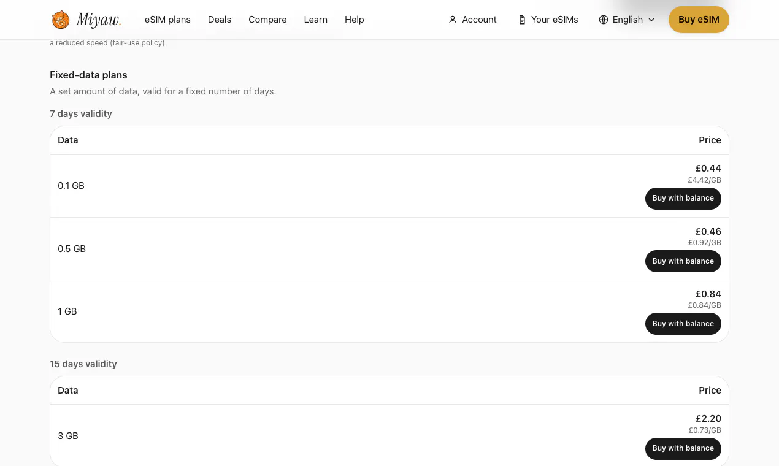Image resolution: width=779 pixels, height=466 pixels.
Task: Open the Help menu item
Action: tap(355, 20)
